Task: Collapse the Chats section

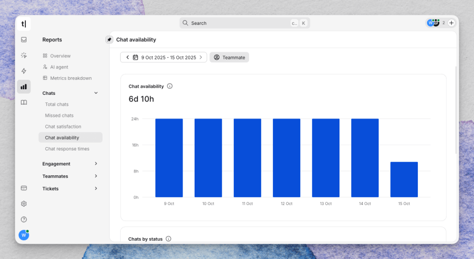Action: (96, 93)
